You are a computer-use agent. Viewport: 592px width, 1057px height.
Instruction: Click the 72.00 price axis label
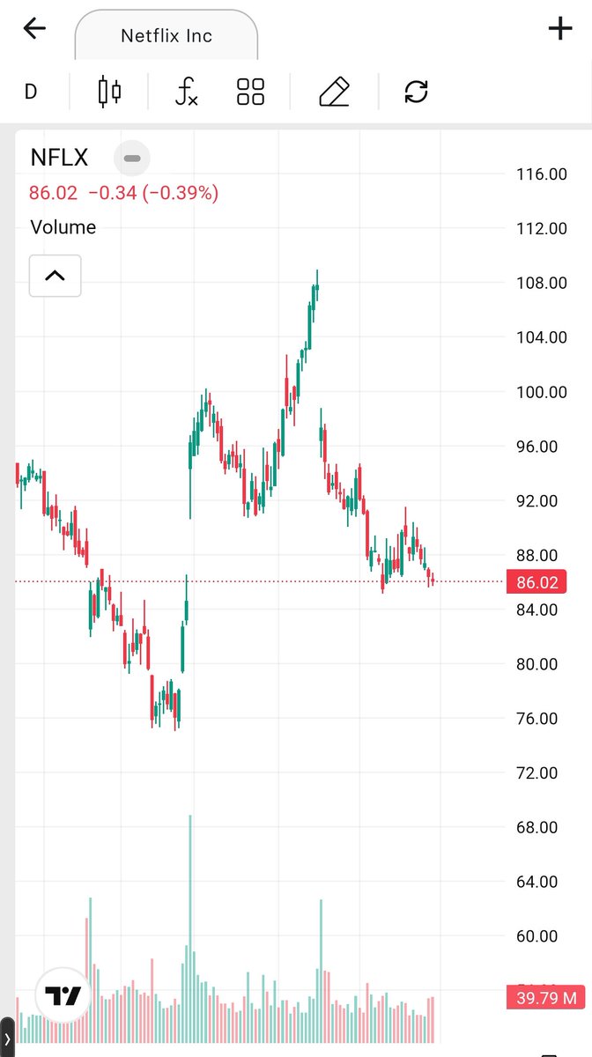537,773
